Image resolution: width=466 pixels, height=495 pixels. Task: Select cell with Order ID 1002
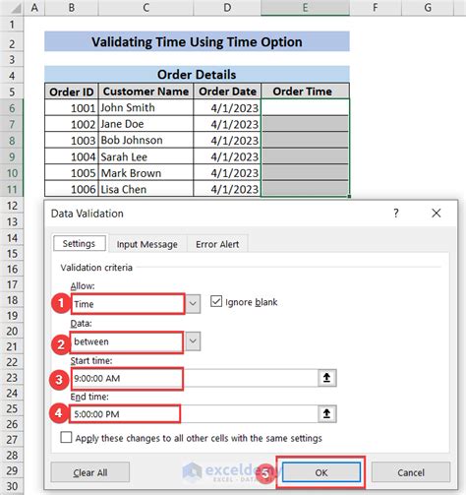72,124
